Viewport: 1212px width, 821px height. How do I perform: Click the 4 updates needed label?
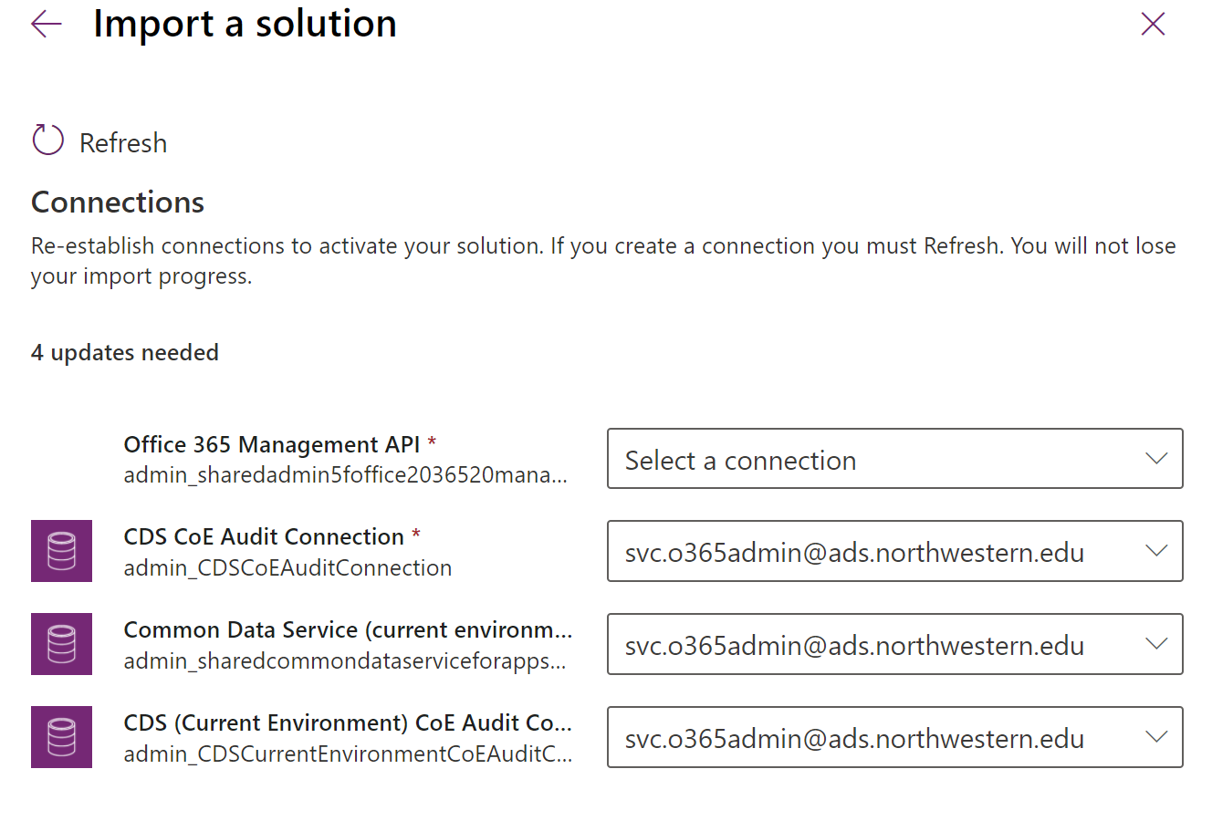125,352
